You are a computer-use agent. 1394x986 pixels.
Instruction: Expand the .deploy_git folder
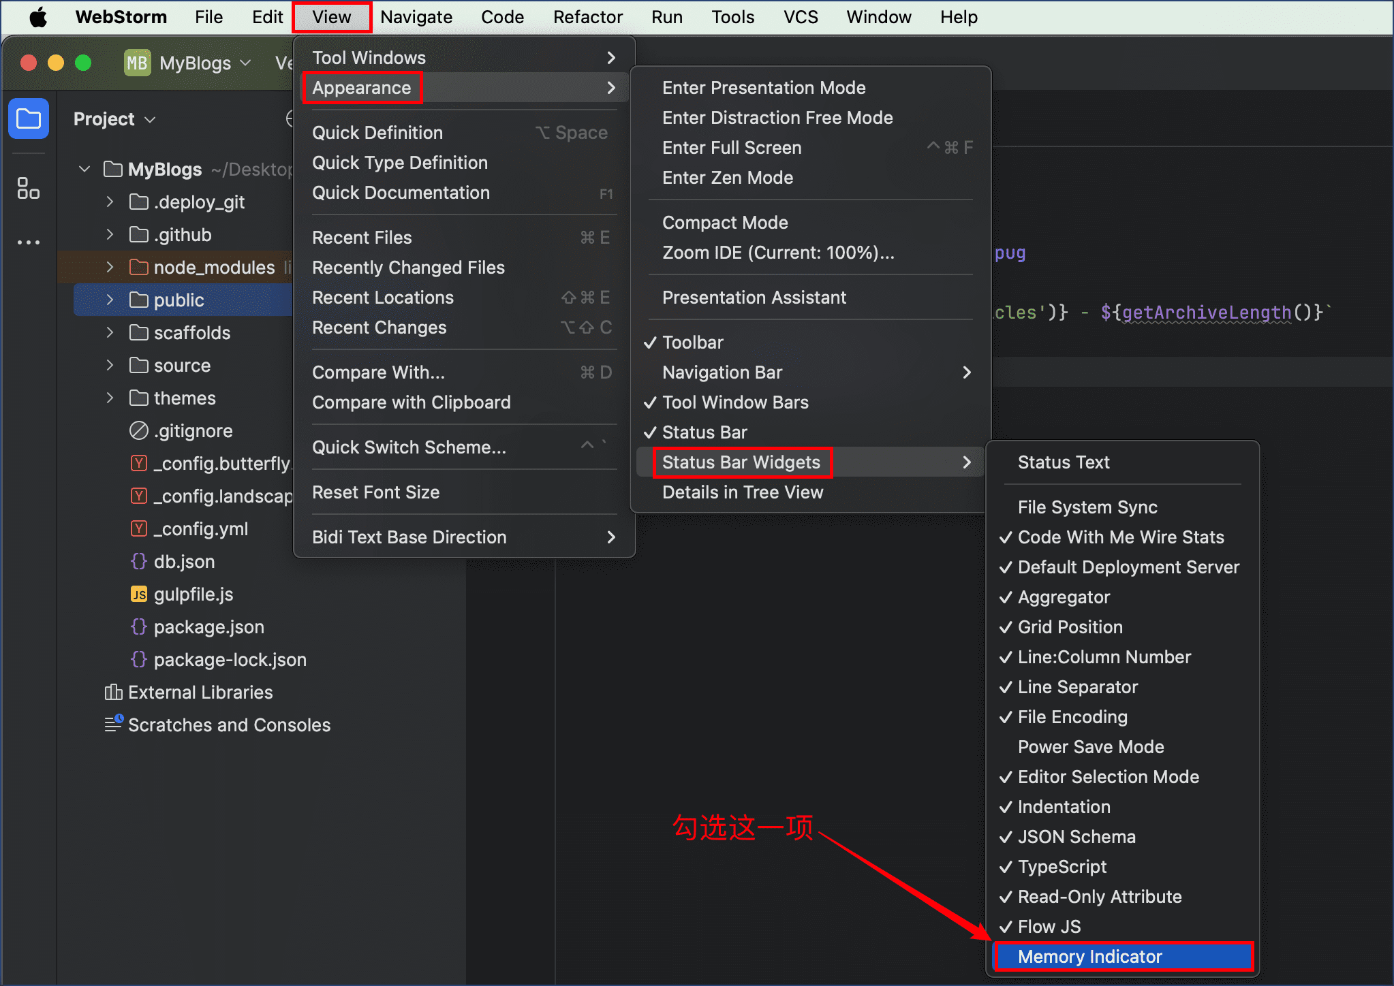click(110, 202)
